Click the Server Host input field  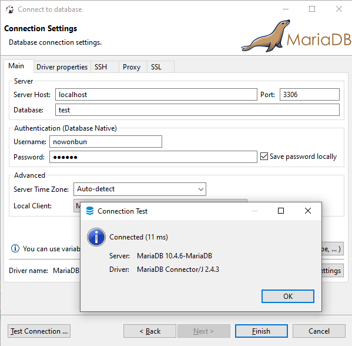pos(156,94)
